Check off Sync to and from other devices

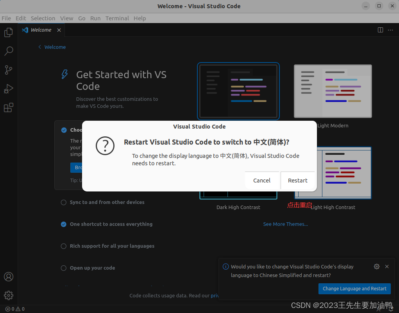pos(63,202)
